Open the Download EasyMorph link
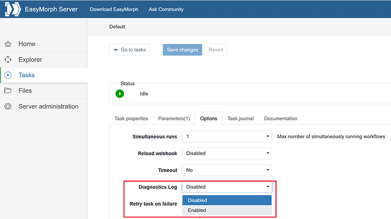Viewport: 391px width, 219px height. pyautogui.click(x=114, y=9)
